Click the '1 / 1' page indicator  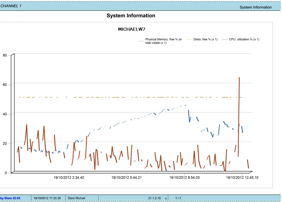[x=178, y=198]
